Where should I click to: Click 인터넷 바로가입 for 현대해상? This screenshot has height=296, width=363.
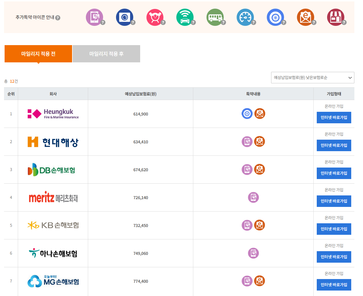[334, 145]
